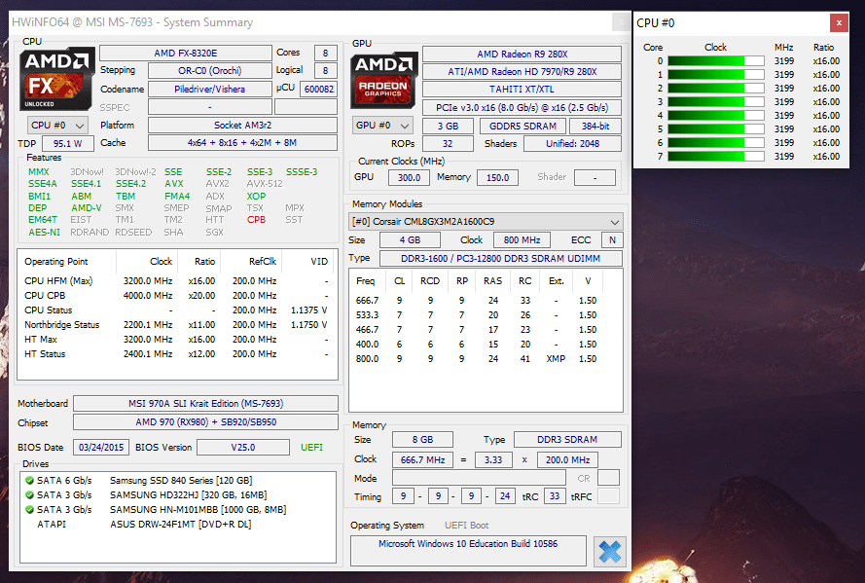This screenshot has width=865, height=583.
Task: Click the TAHITI XT/XTL GPU codename field
Action: tap(522, 90)
